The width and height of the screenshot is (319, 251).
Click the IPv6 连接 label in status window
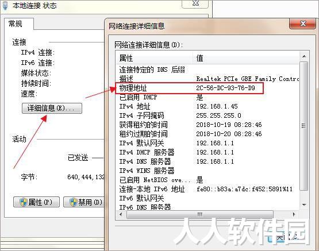tap(38, 63)
